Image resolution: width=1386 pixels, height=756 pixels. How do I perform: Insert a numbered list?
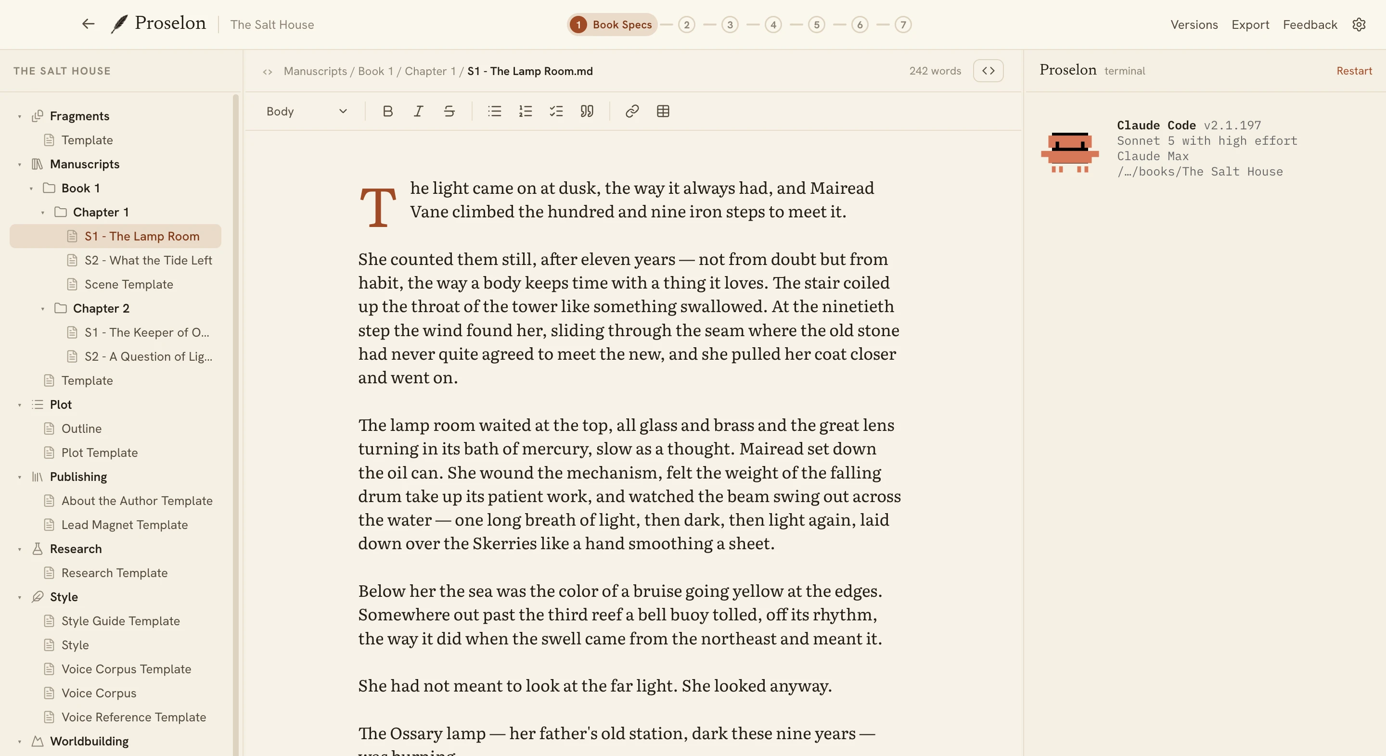[525, 111]
